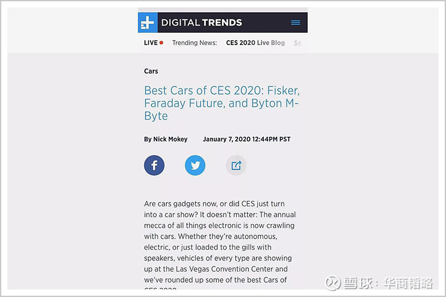Click the Digital Trends plus logo icon

coord(148,23)
